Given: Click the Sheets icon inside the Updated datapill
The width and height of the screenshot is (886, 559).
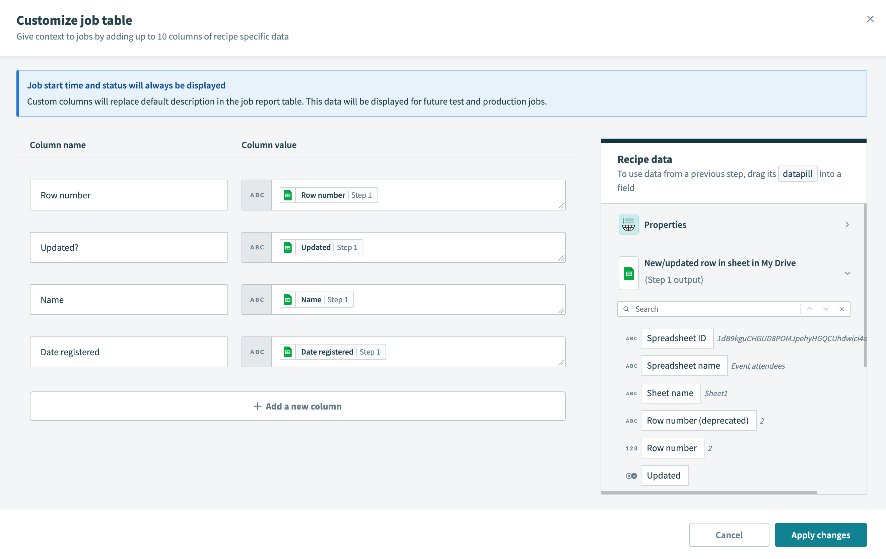Looking at the screenshot, I should 288,247.
